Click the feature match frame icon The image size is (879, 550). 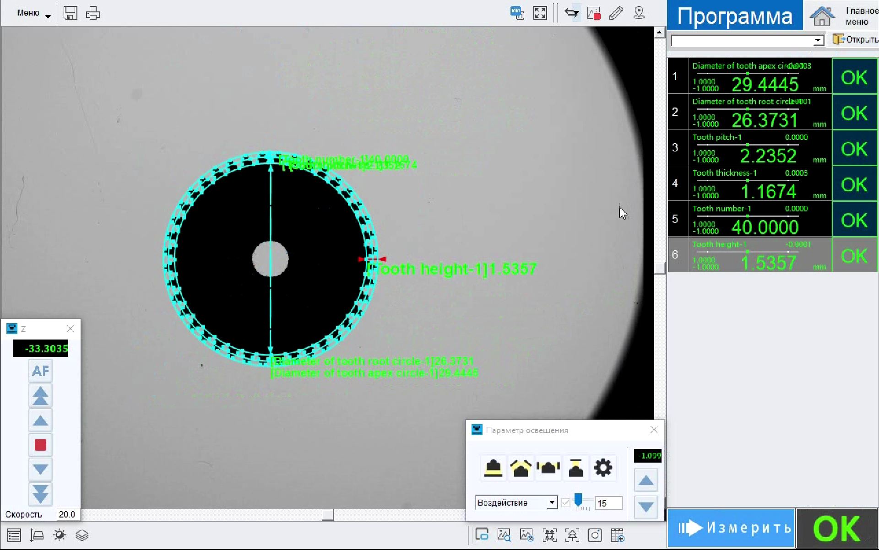coord(549,535)
